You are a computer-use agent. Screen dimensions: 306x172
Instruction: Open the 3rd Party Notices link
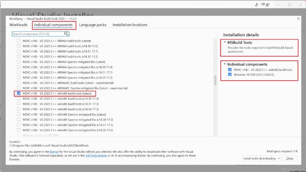[96, 156]
